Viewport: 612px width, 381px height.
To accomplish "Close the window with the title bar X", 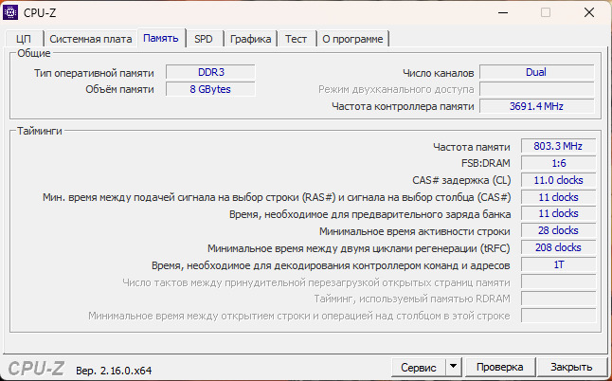I will [x=589, y=12].
